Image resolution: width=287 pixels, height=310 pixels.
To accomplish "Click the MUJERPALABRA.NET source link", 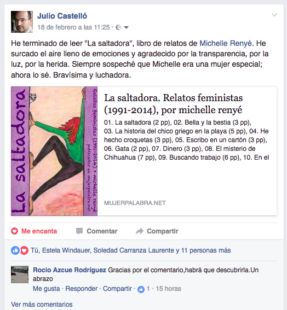I will (x=135, y=203).
